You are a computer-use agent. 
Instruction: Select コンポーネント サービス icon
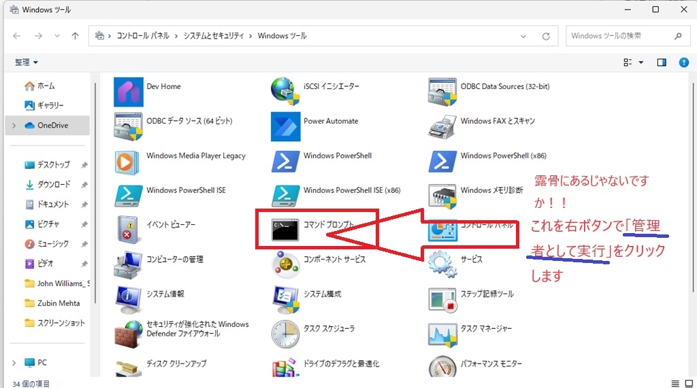coord(285,264)
